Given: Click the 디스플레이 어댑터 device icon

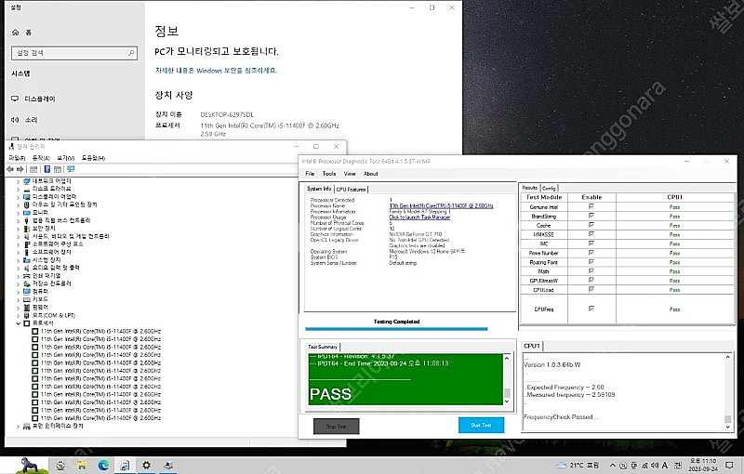Looking at the screenshot, I should click(27, 197).
